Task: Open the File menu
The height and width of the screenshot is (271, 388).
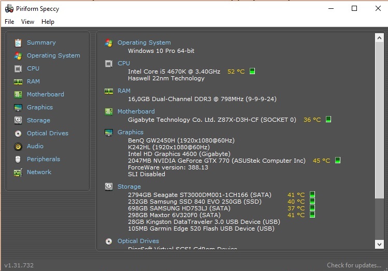Action: (9, 22)
